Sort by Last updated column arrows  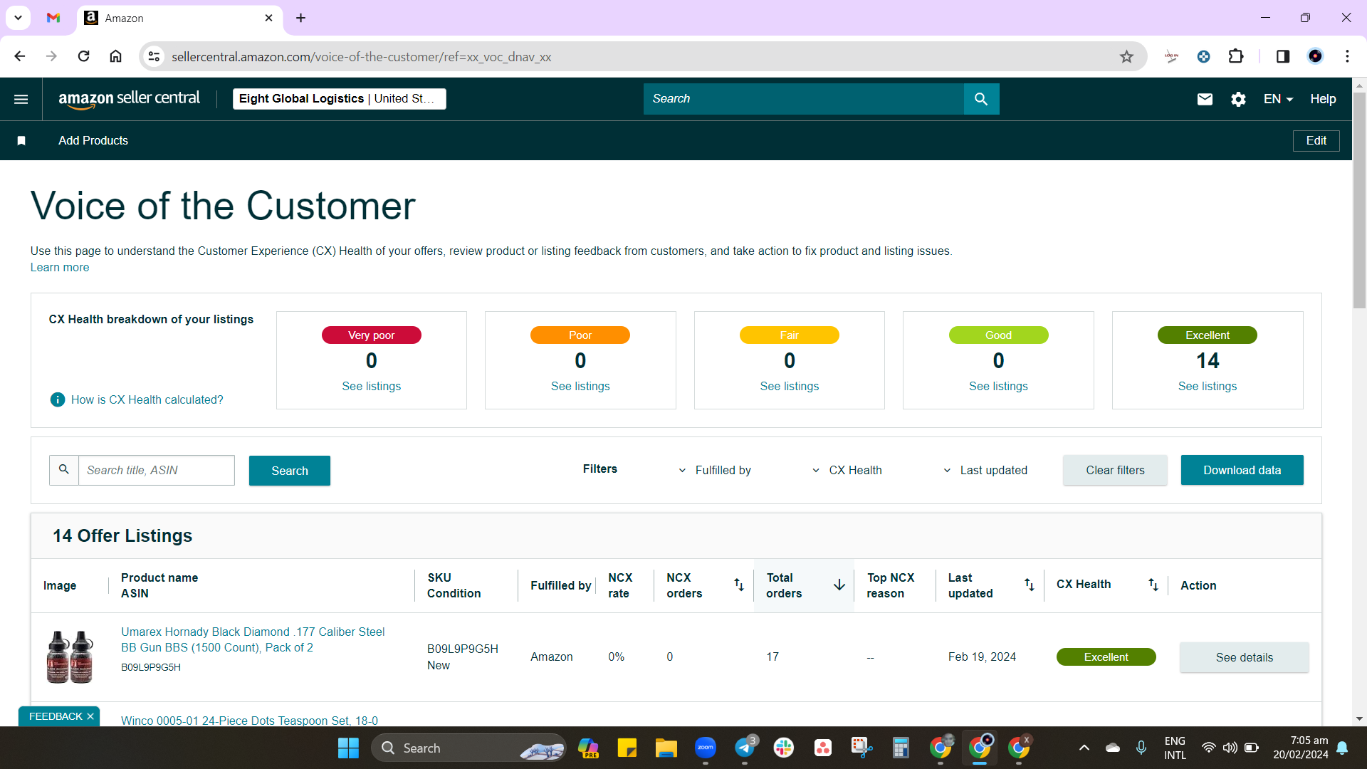(1029, 585)
